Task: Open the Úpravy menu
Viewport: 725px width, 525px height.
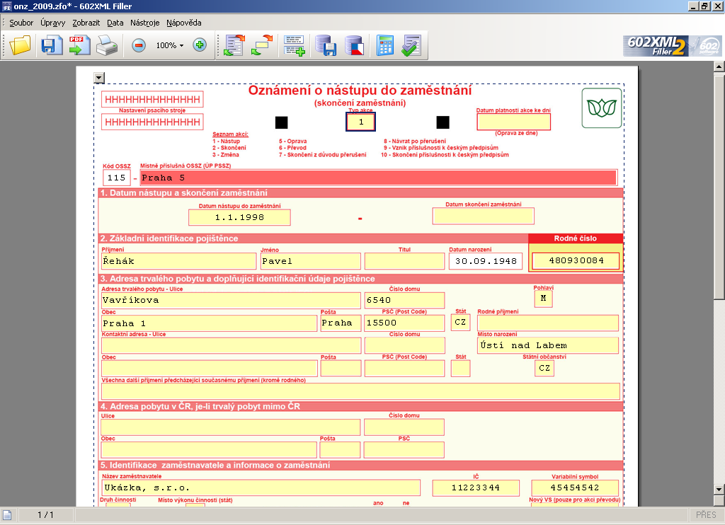Action: 52,23
